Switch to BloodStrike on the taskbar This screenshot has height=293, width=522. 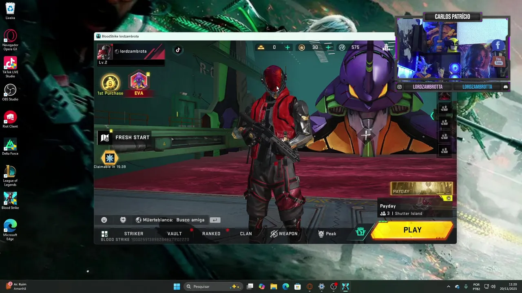tap(345, 286)
